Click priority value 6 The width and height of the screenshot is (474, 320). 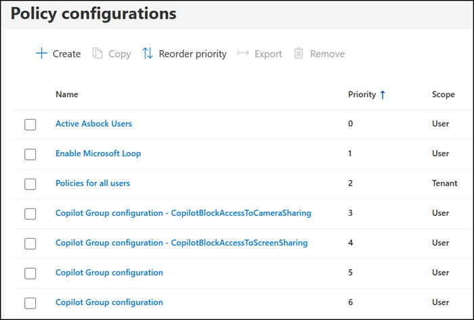(x=350, y=302)
